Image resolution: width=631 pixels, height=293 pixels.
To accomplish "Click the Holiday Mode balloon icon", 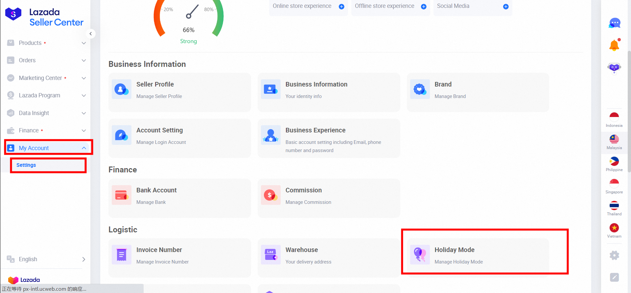I will point(420,255).
